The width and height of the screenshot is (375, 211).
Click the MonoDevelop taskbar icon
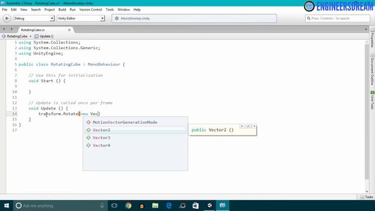223,206
